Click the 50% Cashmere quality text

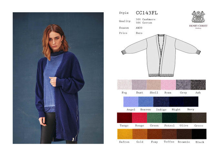click(x=145, y=19)
